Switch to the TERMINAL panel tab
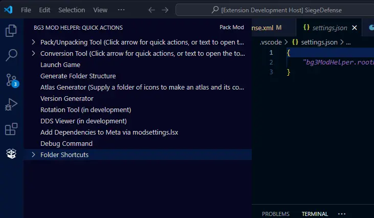 click(315, 214)
